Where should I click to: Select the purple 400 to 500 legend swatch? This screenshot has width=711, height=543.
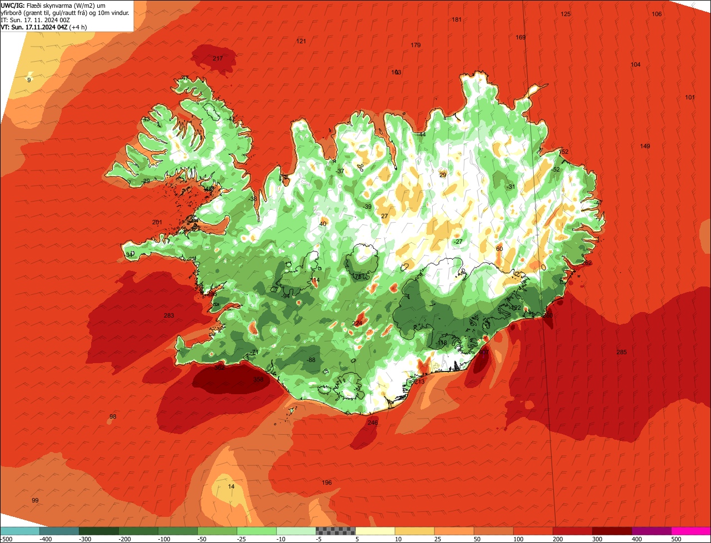652,531
